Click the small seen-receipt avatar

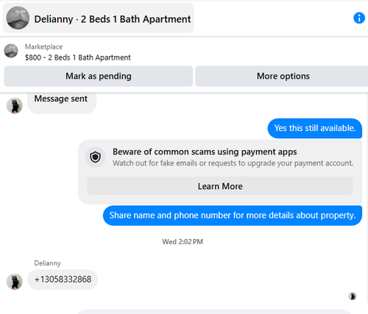(x=353, y=296)
